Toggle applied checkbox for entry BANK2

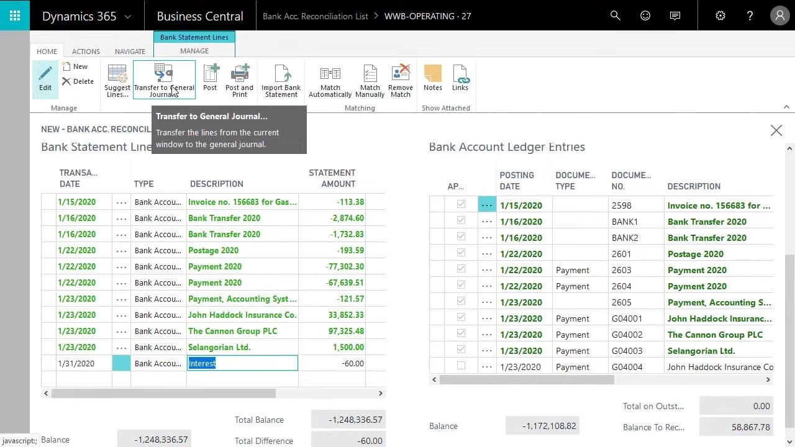461,237
